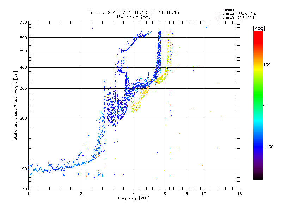Click the 'mean, sd,X: 92.6, 22.4' line
Viewport: 282px width, 211px height.
(234, 18)
